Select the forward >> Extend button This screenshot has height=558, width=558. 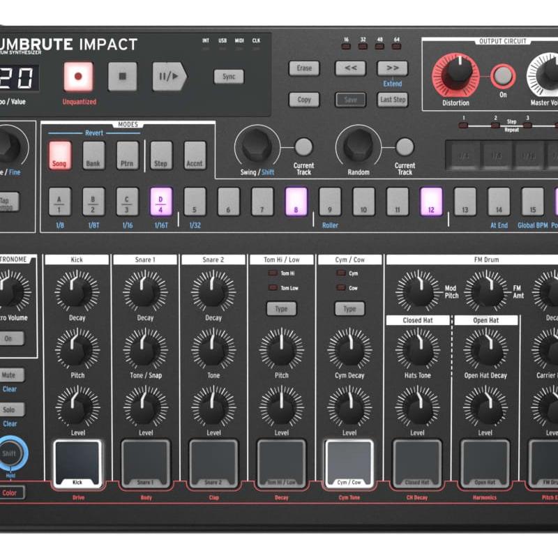coord(393,68)
